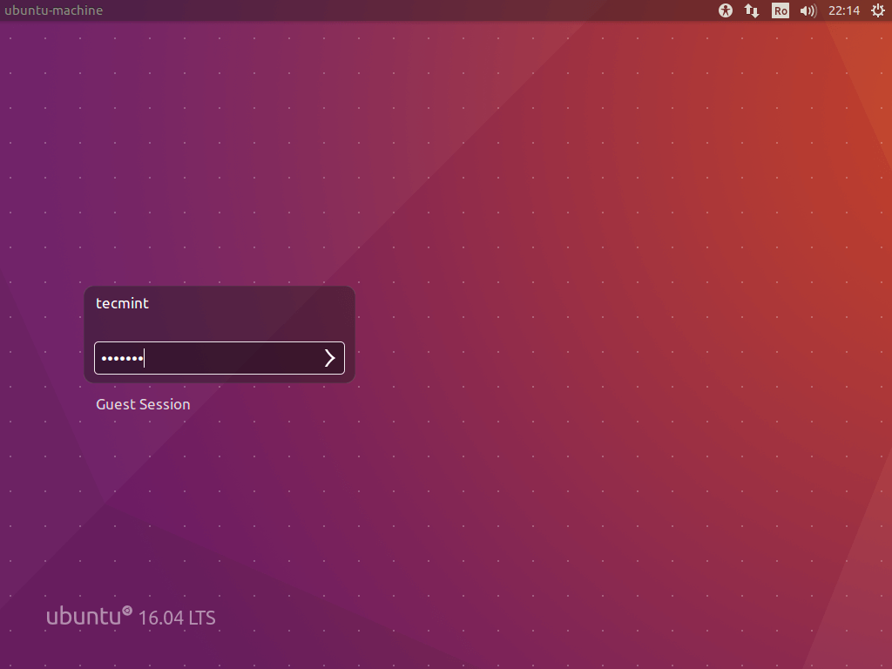
Task: Click the 22:14 clock in top panel
Action: tap(843, 10)
